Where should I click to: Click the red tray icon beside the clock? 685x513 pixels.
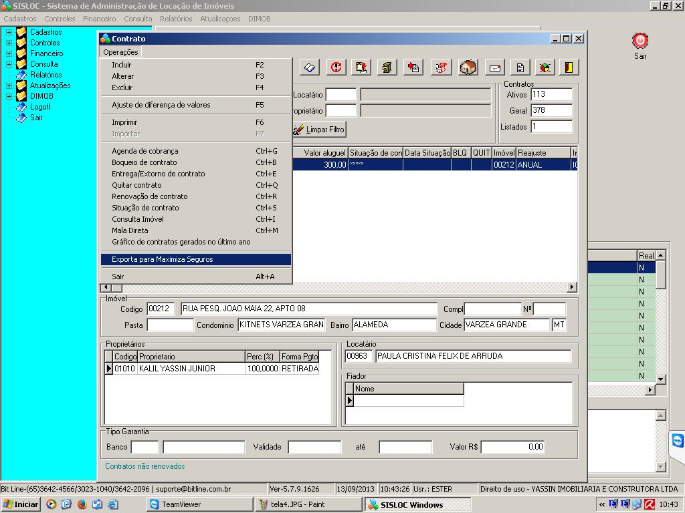(650, 504)
